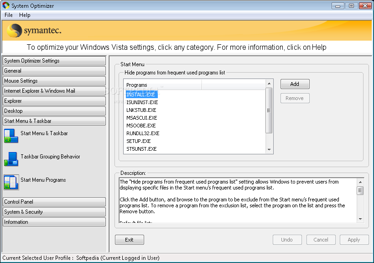Expand the Desktop category
The width and height of the screenshot is (374, 263).
pyautogui.click(x=54, y=111)
